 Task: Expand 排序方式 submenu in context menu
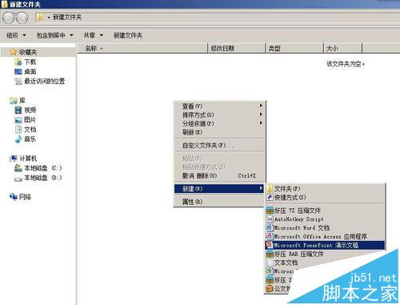click(x=219, y=115)
